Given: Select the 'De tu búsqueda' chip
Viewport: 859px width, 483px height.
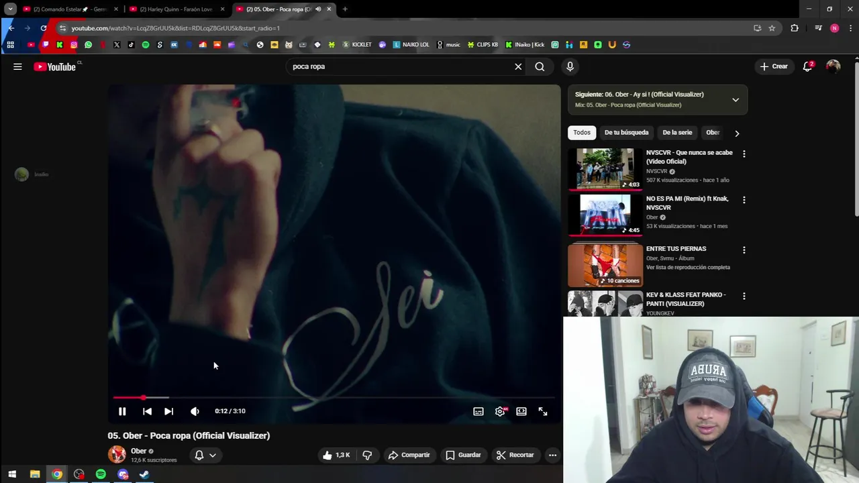Looking at the screenshot, I should click(626, 133).
